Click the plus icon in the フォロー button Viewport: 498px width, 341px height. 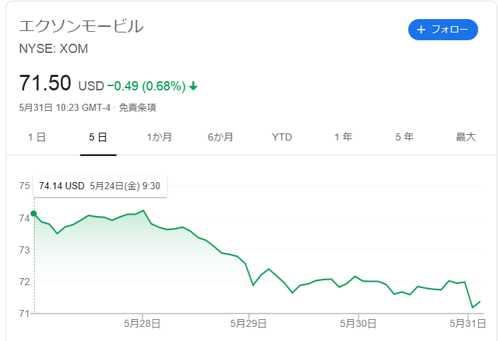tap(421, 30)
